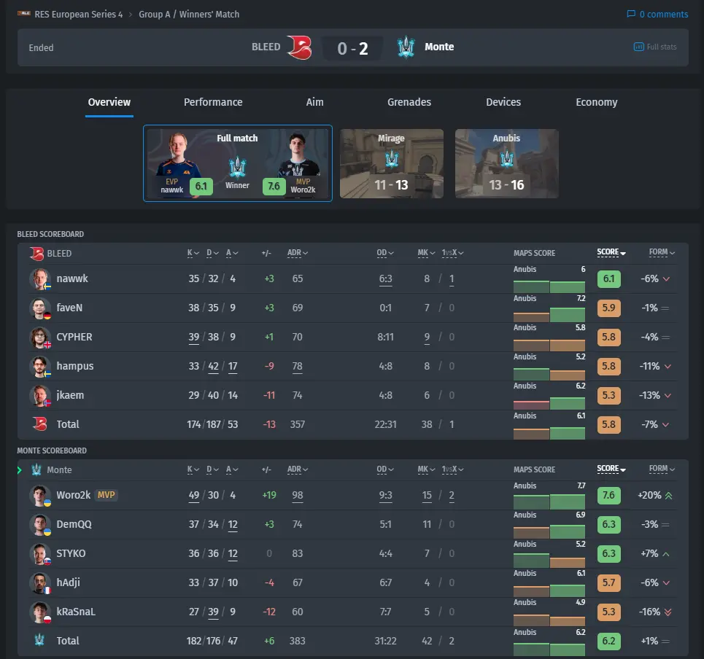Sort BLEED scoreboard by ADR
Viewport: 704px width, 659px height.
tap(297, 253)
